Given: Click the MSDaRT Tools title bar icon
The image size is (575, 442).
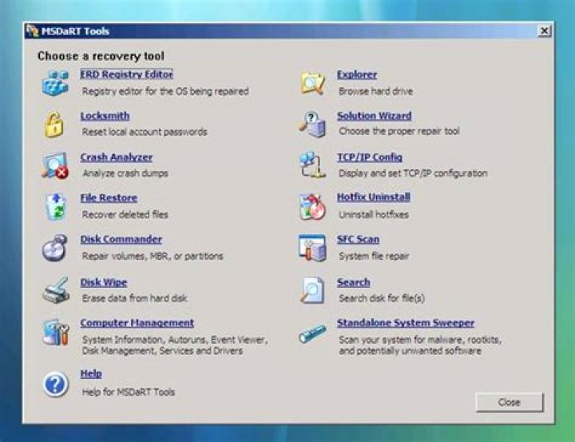Looking at the screenshot, I should (x=32, y=31).
